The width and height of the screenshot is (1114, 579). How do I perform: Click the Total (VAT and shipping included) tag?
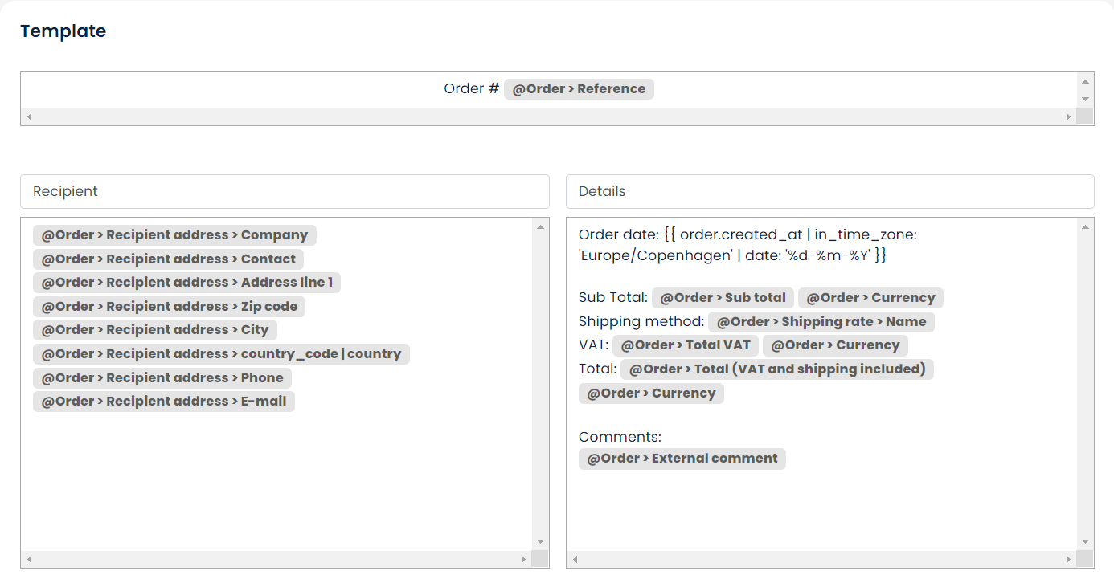[776, 369]
